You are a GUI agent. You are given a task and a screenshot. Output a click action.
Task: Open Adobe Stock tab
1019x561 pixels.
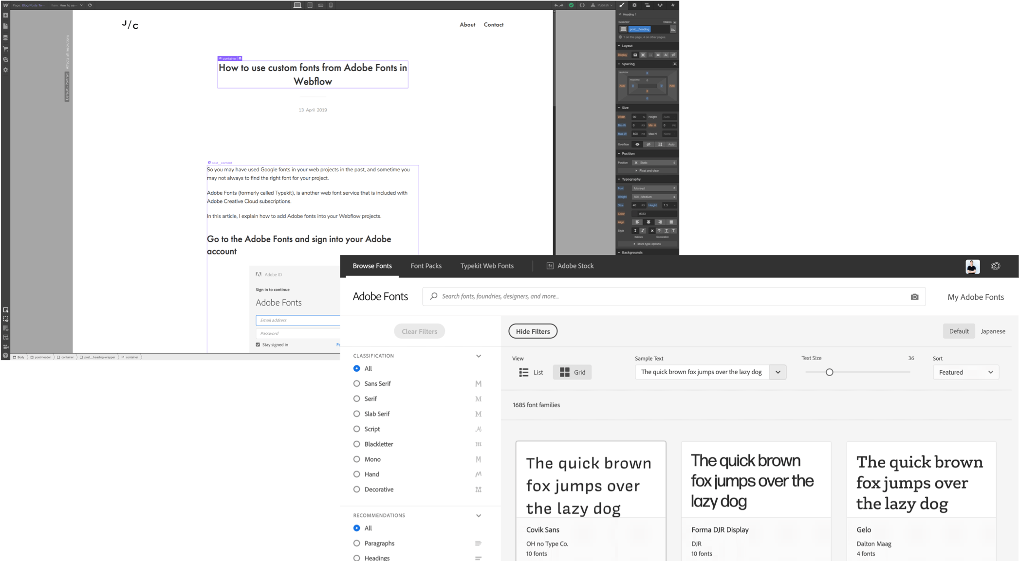570,266
